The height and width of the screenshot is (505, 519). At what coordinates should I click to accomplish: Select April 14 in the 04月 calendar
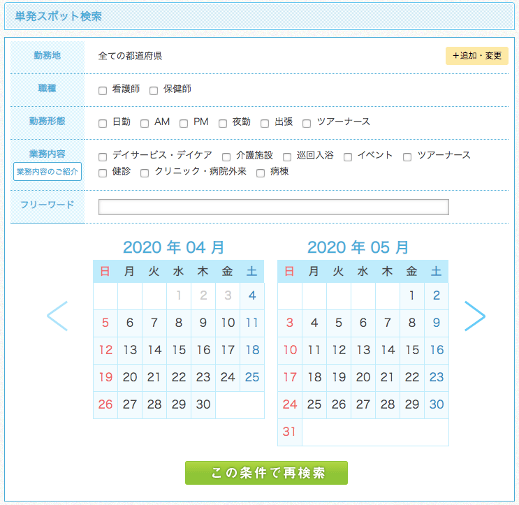(154, 351)
